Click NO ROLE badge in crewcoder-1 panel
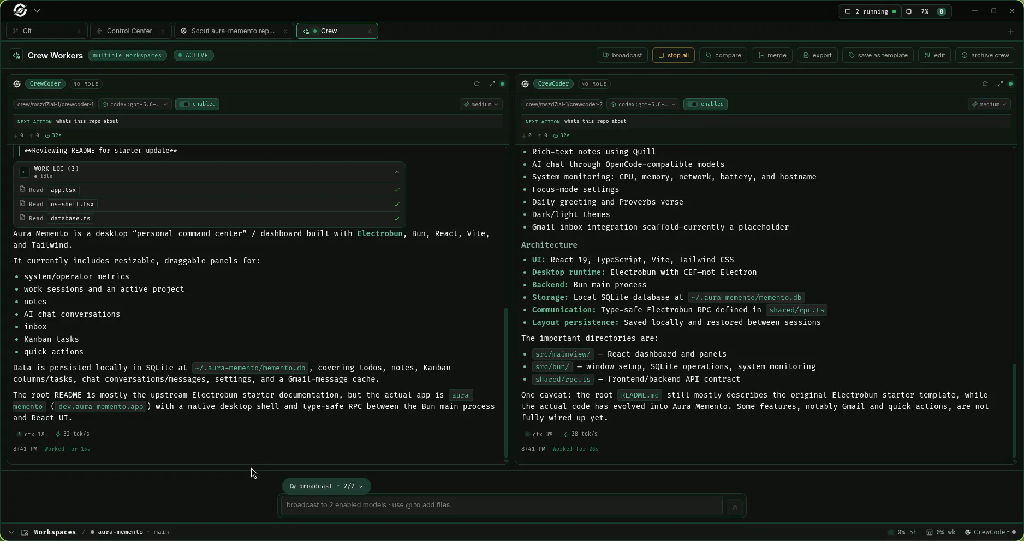The image size is (1024, 541). 86,84
